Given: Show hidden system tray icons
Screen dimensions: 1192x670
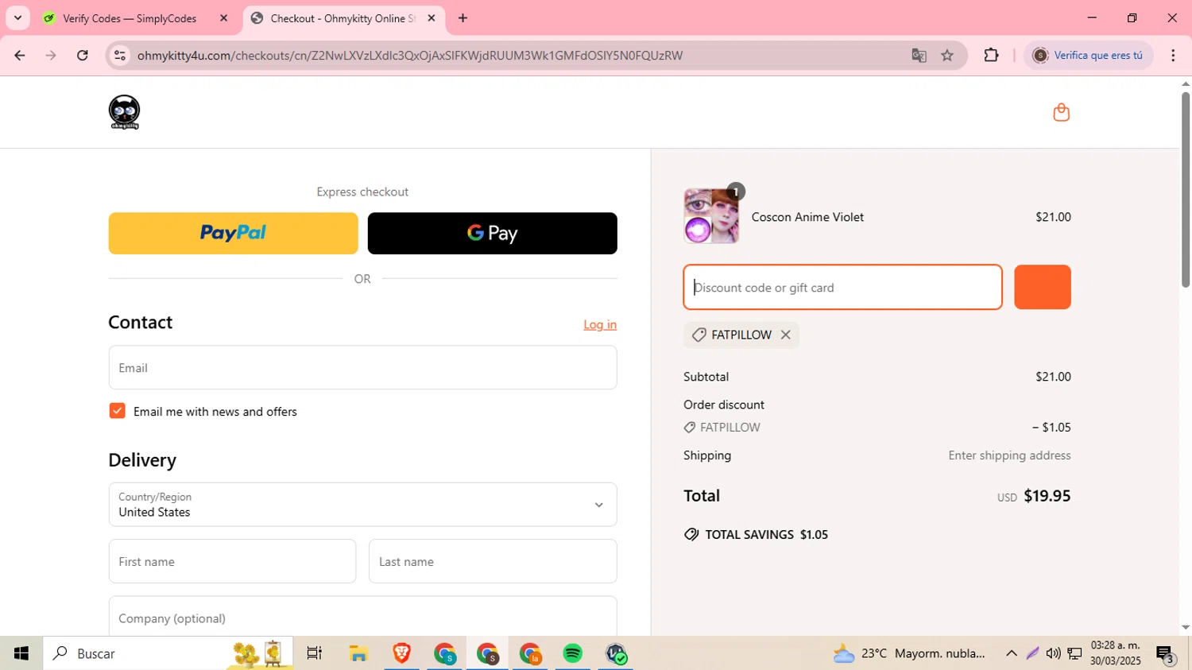Looking at the screenshot, I should pyautogui.click(x=1011, y=653).
